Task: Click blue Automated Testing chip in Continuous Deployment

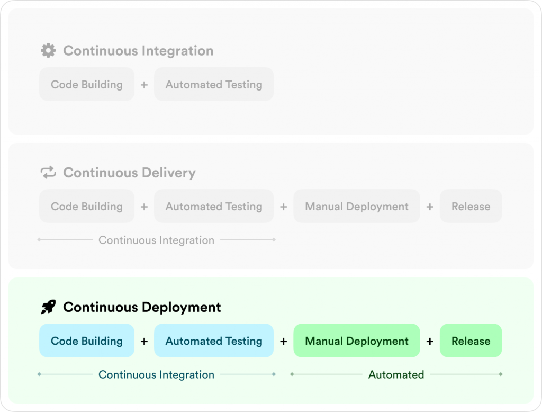Action: 214,341
